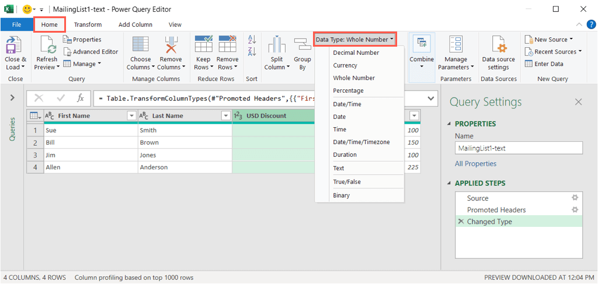598x284 pixels.
Task: Confirm formula with the checkmark icon
Action: coord(60,98)
